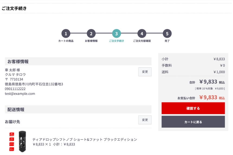Click the 配送情報 section header
The image size is (233, 155).
pos(16,110)
